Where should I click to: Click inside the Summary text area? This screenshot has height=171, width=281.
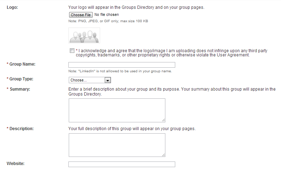[117, 110]
